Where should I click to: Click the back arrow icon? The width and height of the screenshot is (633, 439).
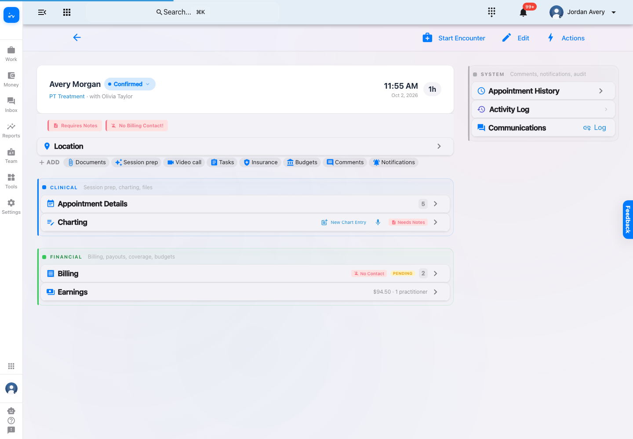click(x=77, y=37)
